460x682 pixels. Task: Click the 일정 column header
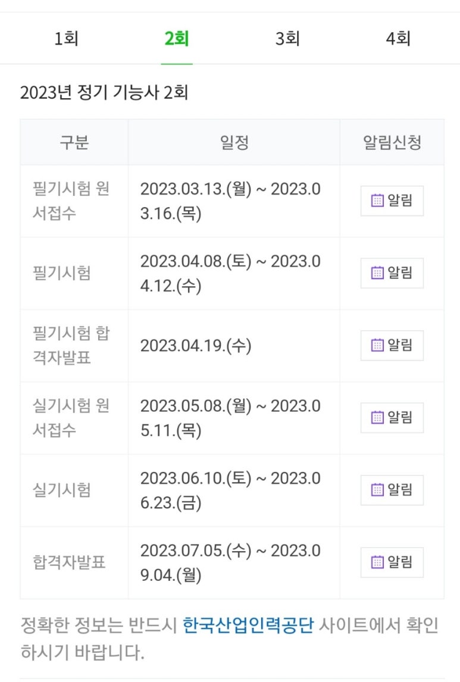pos(234,142)
